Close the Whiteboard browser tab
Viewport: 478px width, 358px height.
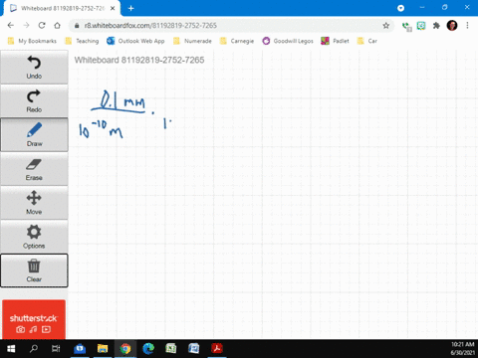click(113, 8)
